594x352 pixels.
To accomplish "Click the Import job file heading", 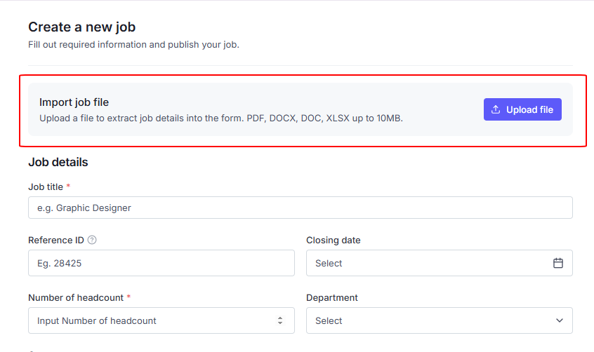I will 74,102.
